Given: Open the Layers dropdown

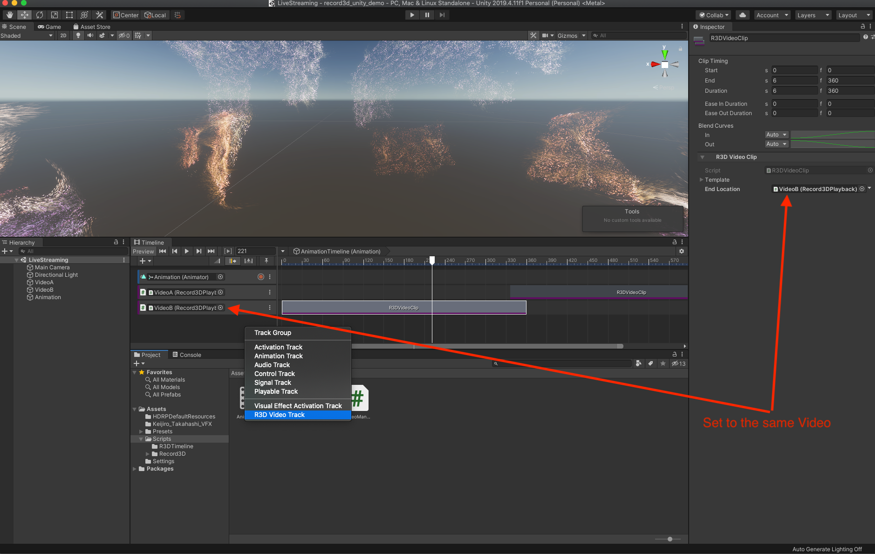Looking at the screenshot, I should [813, 15].
